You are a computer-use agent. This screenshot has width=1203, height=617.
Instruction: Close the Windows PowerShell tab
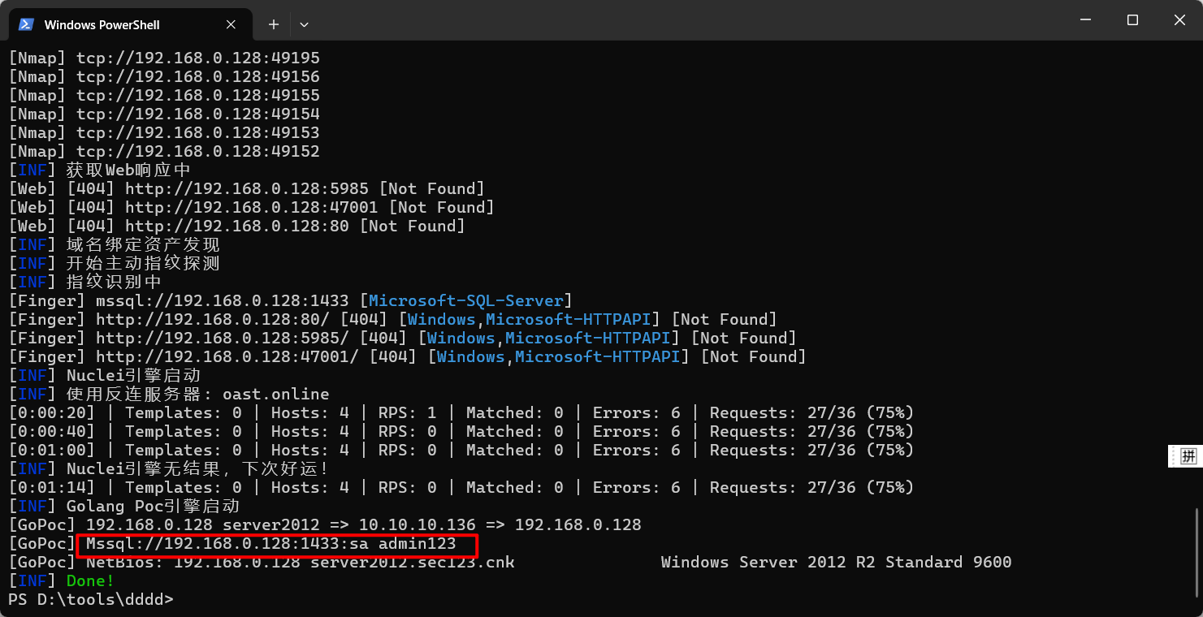point(231,24)
